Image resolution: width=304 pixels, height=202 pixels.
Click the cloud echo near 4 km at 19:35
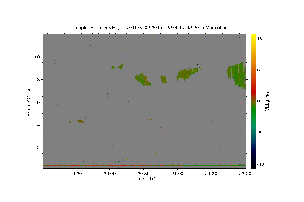click(x=80, y=121)
